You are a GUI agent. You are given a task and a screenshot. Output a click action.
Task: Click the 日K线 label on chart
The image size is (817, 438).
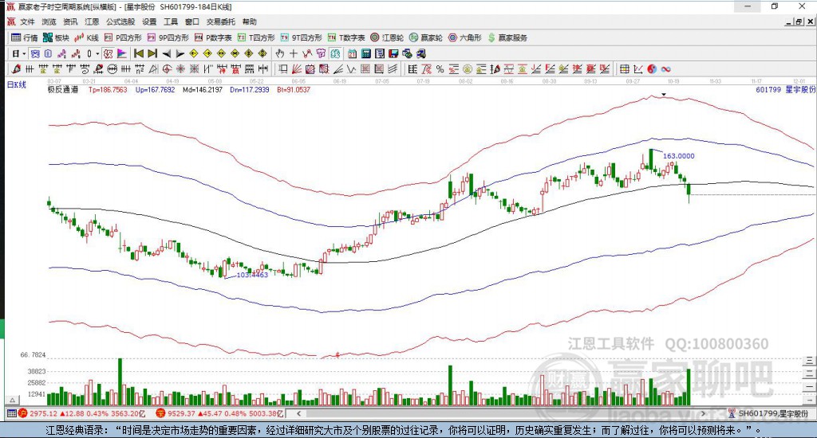pyautogui.click(x=16, y=84)
